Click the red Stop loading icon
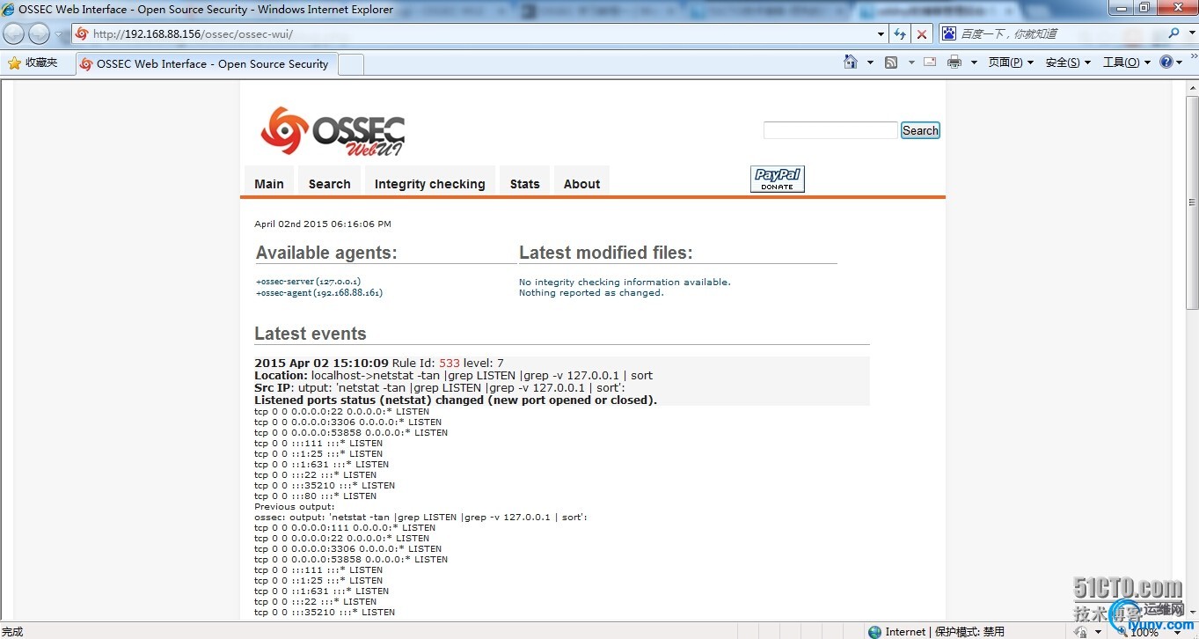 pyautogui.click(x=921, y=34)
